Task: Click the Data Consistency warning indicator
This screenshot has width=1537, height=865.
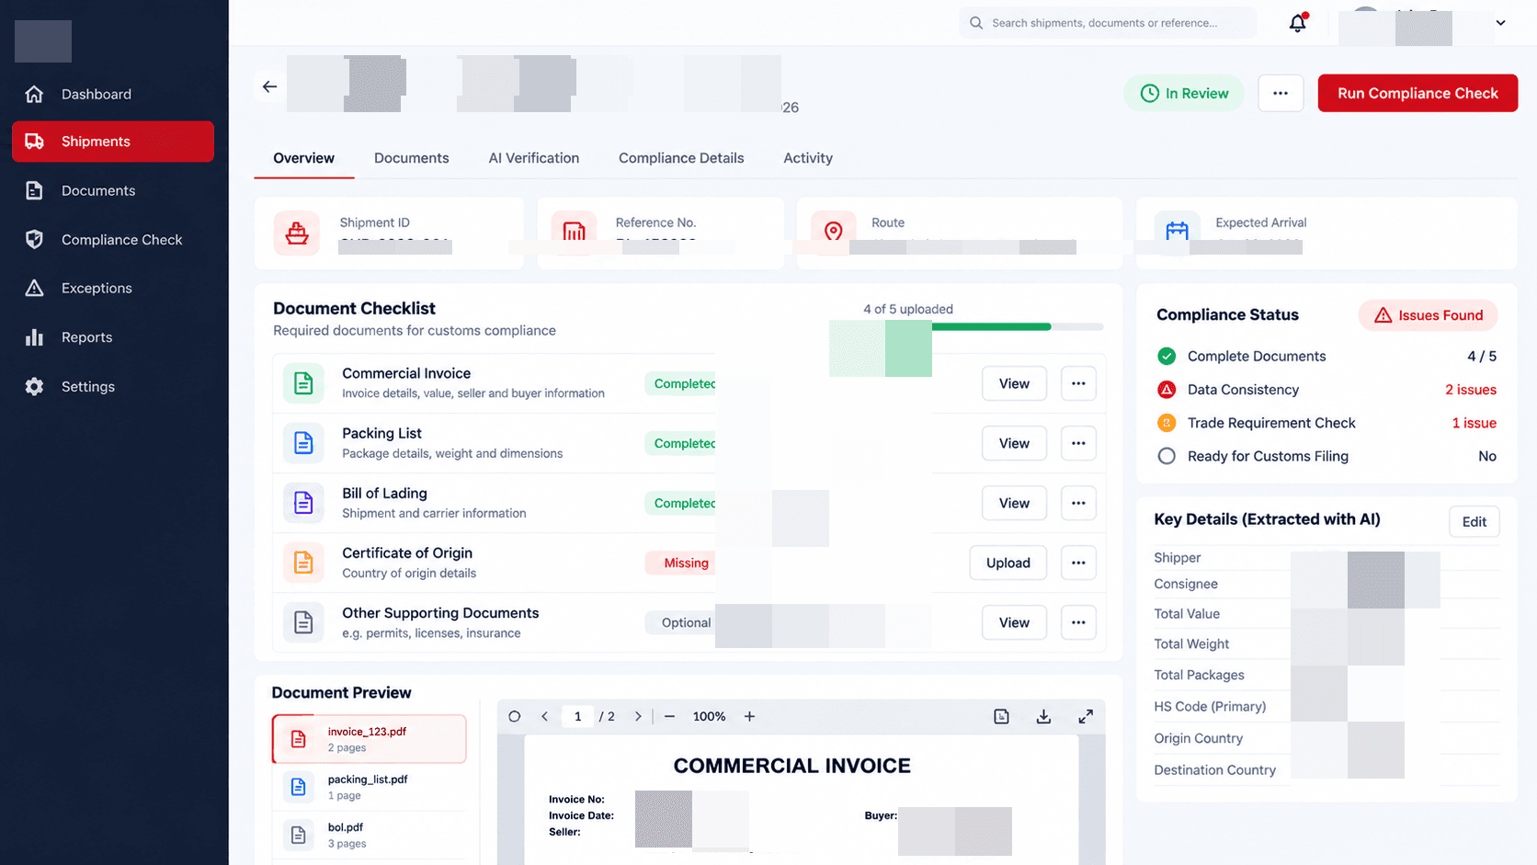Action: point(1167,390)
